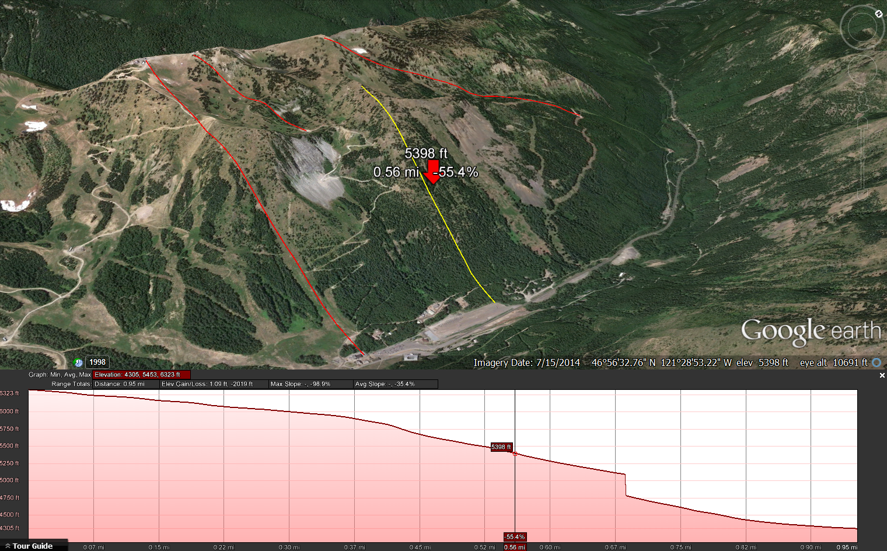Click the streaming status circle icon

coord(876,362)
